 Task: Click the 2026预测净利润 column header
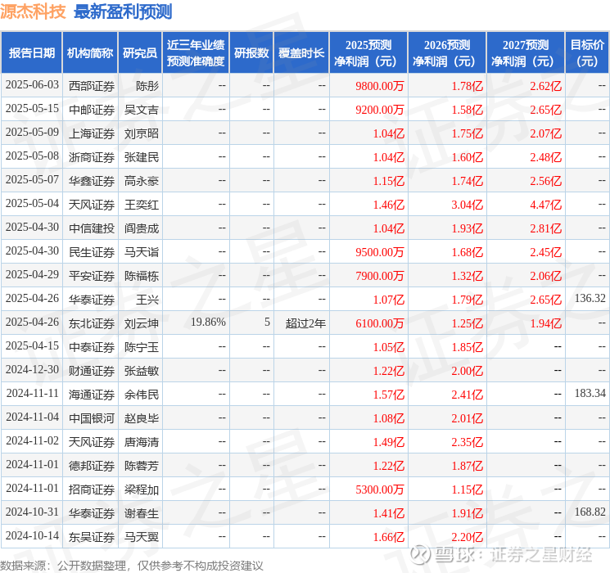point(447,53)
